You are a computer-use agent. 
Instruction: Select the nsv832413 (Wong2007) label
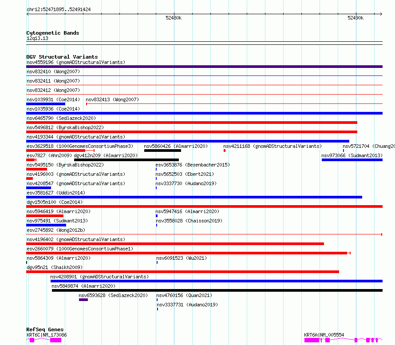click(112, 99)
